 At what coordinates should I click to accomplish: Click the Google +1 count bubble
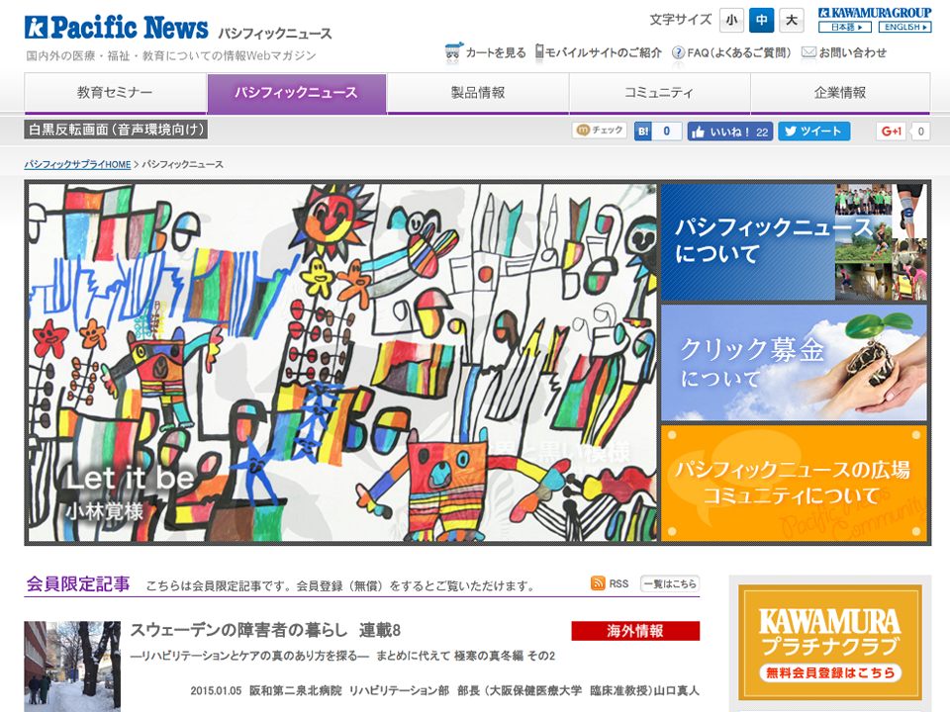920,132
